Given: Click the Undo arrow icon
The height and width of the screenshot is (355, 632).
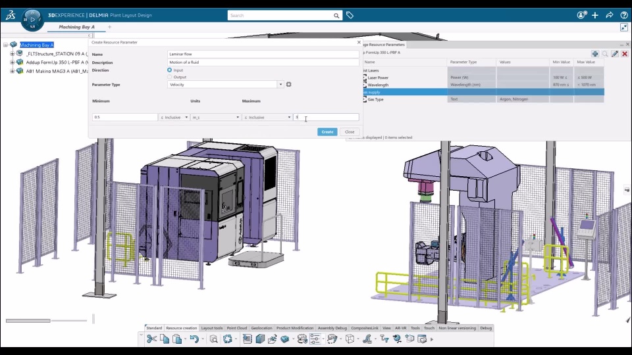Looking at the screenshot, I should pyautogui.click(x=194, y=339).
